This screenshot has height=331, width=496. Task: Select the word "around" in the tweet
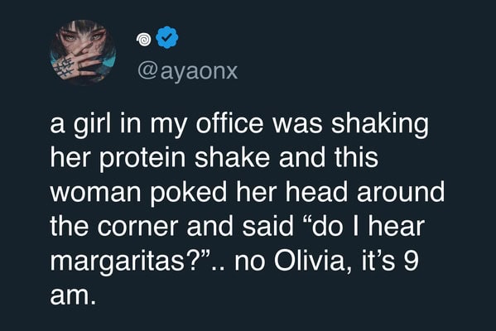[401, 191]
